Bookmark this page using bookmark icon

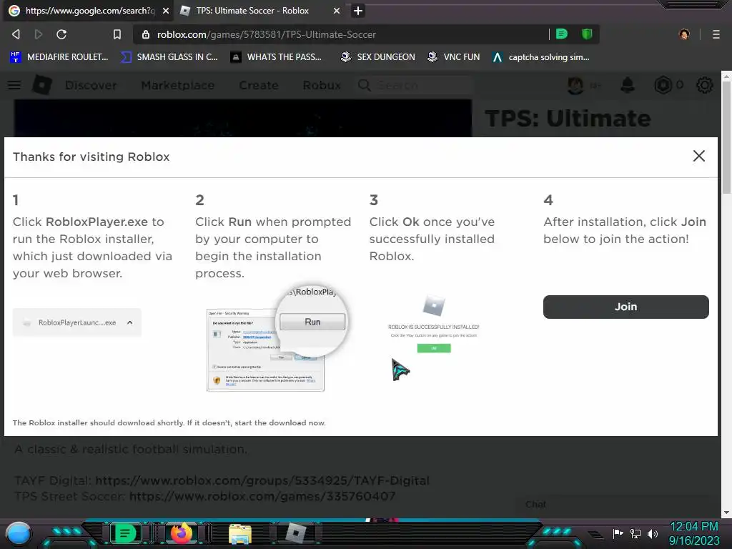click(x=117, y=34)
